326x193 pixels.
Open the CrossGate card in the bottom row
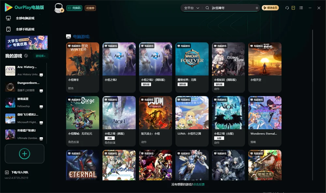point(119,165)
